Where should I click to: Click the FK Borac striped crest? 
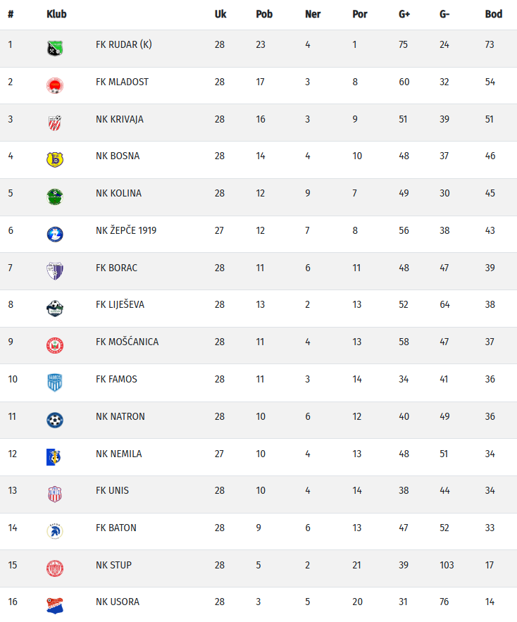[x=54, y=270]
